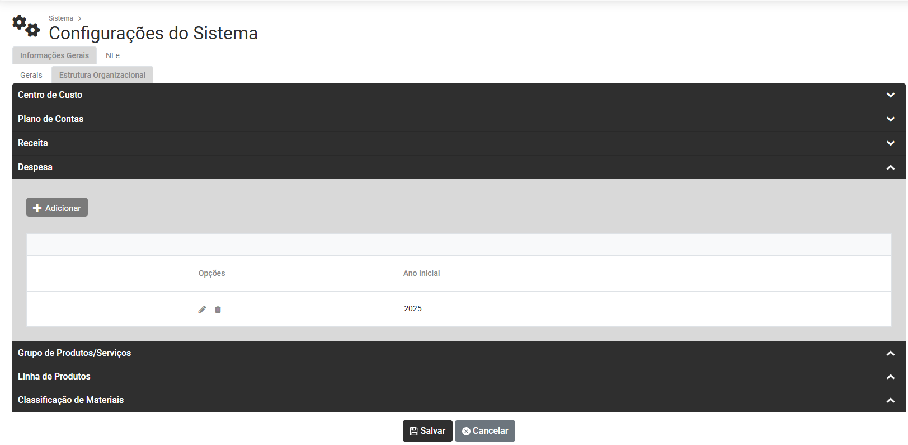Expand the Centro de Custo section chevron
908x445 pixels.
click(890, 95)
